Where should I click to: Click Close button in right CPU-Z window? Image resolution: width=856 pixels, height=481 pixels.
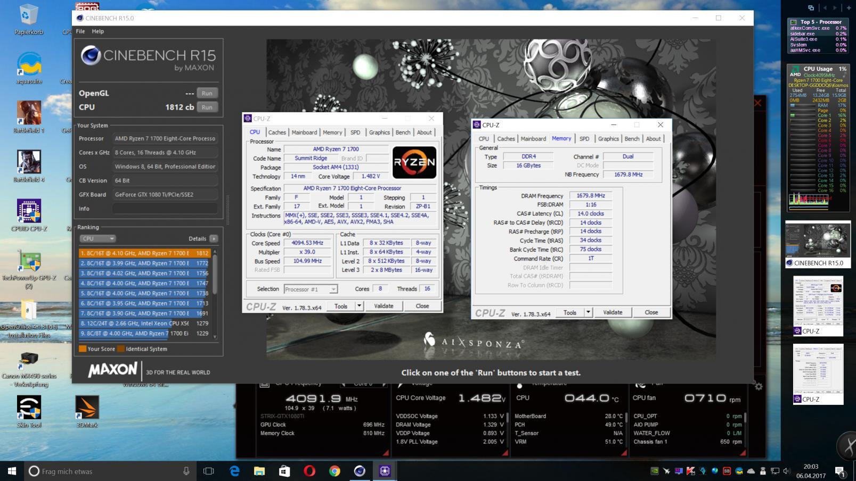tap(651, 312)
